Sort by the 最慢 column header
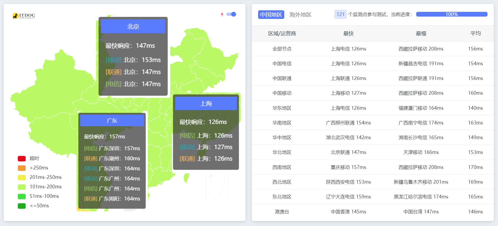Screen dimensions: 498x226 click(421, 33)
